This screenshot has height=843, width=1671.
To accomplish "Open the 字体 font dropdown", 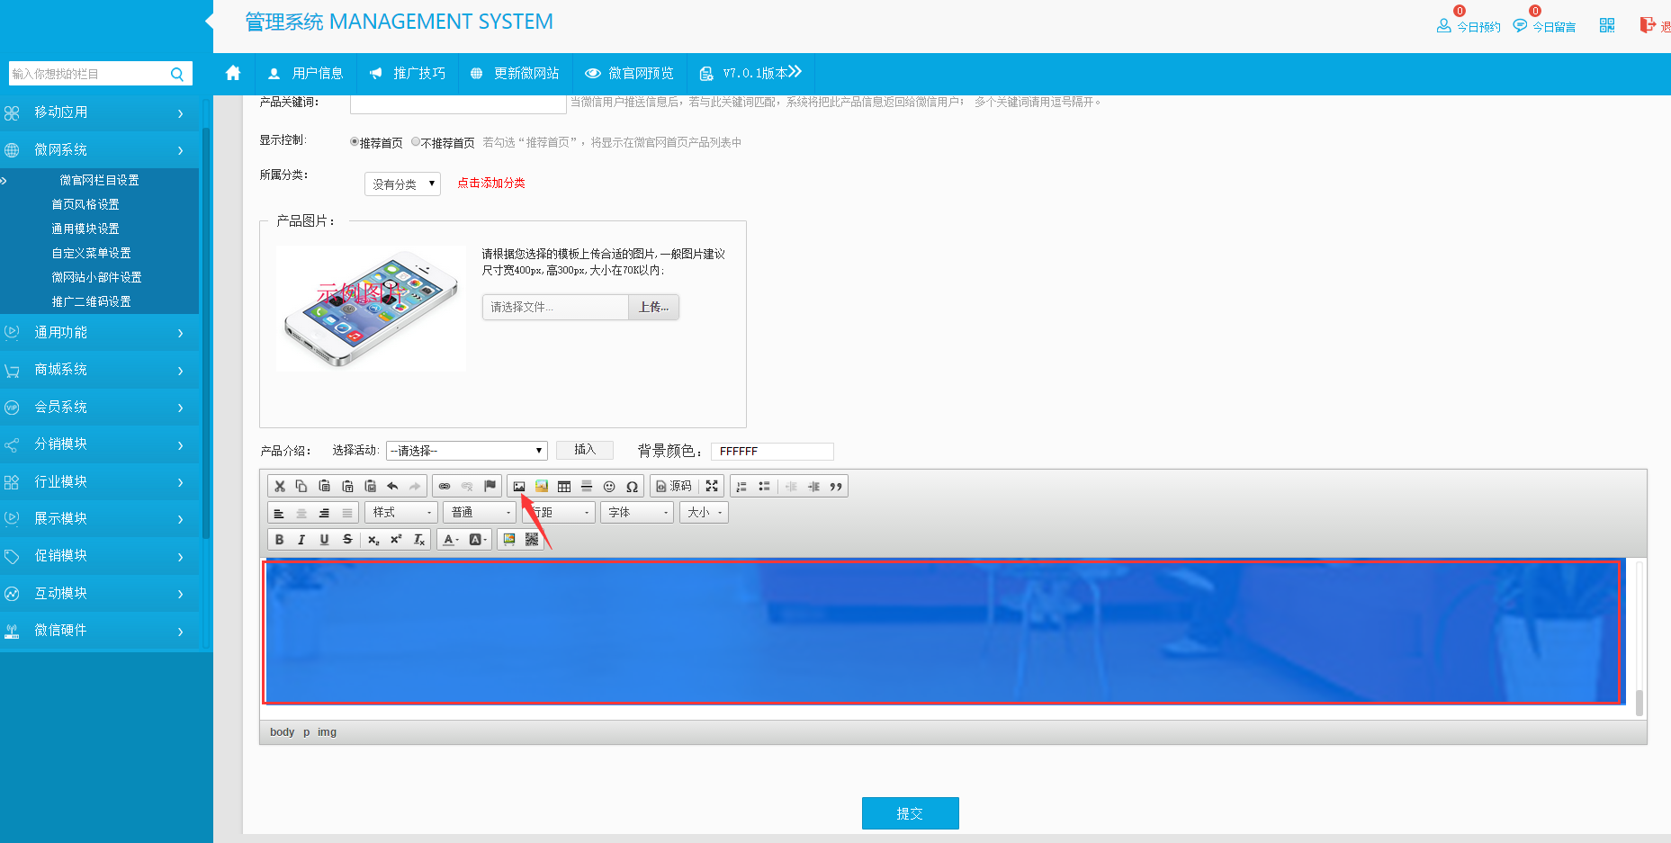I will 638,513.
